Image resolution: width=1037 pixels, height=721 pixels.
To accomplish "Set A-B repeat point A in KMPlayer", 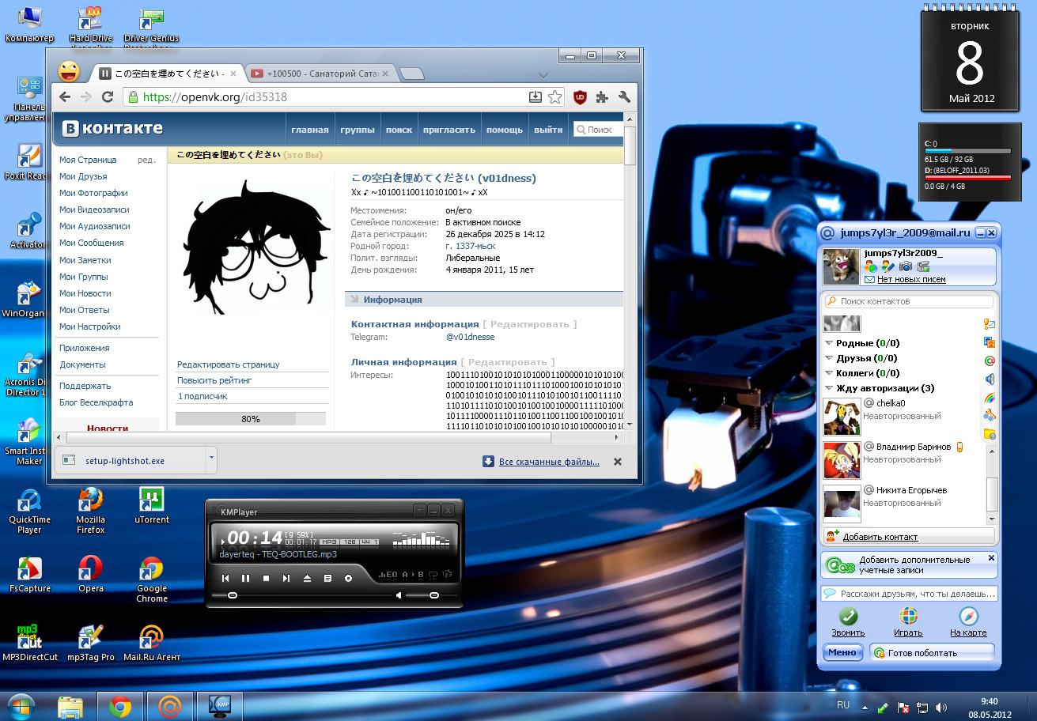I will coord(405,575).
